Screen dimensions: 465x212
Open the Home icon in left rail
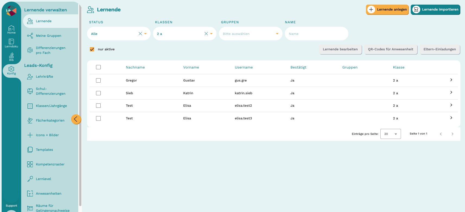pyautogui.click(x=11, y=30)
